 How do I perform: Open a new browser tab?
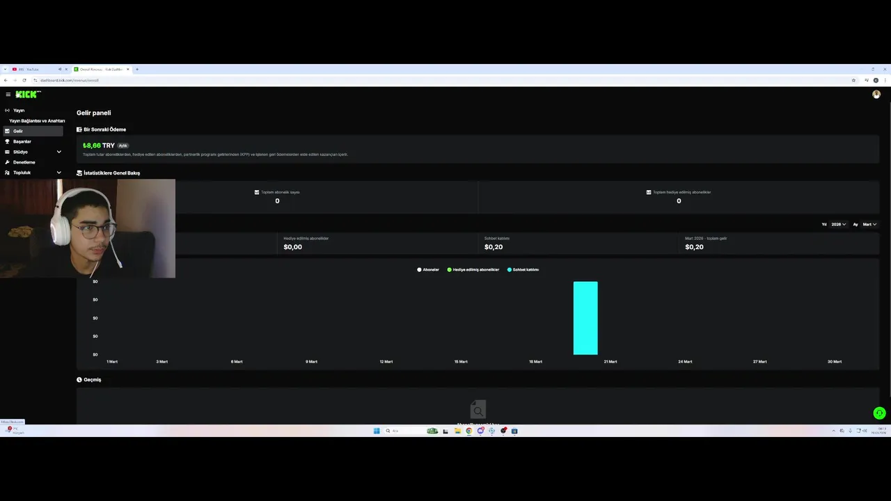[137, 69]
